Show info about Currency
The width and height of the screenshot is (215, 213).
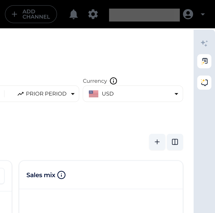click(x=113, y=81)
